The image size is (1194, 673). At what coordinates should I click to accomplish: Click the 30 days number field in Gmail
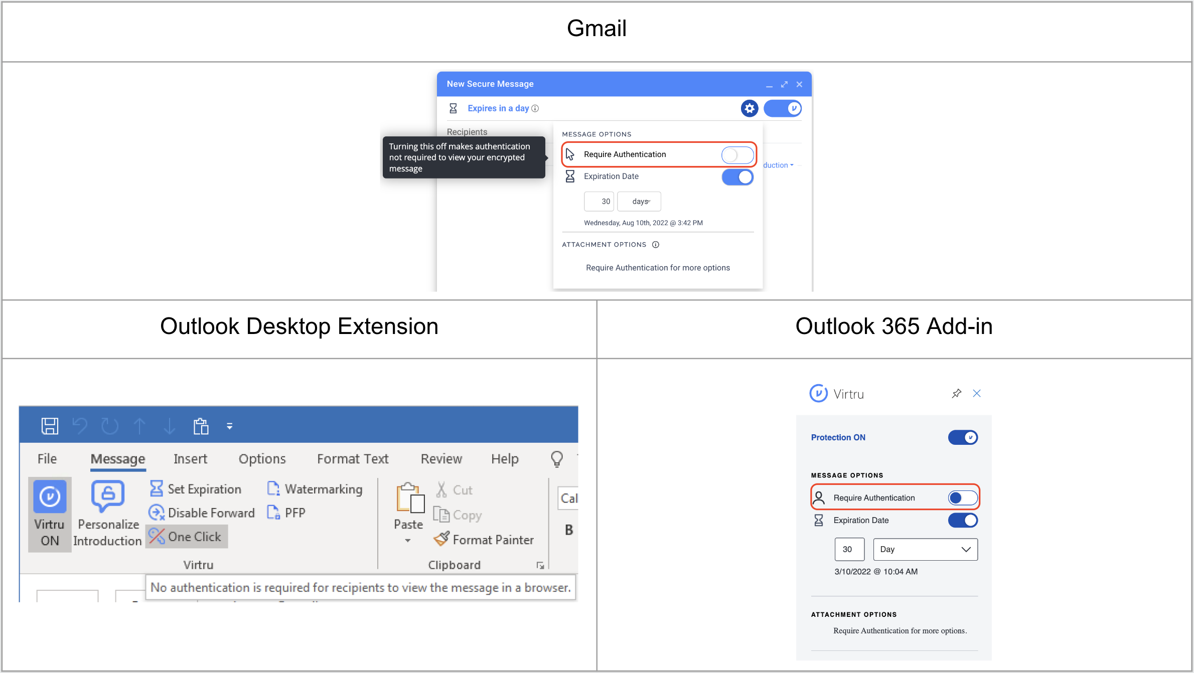click(x=599, y=202)
